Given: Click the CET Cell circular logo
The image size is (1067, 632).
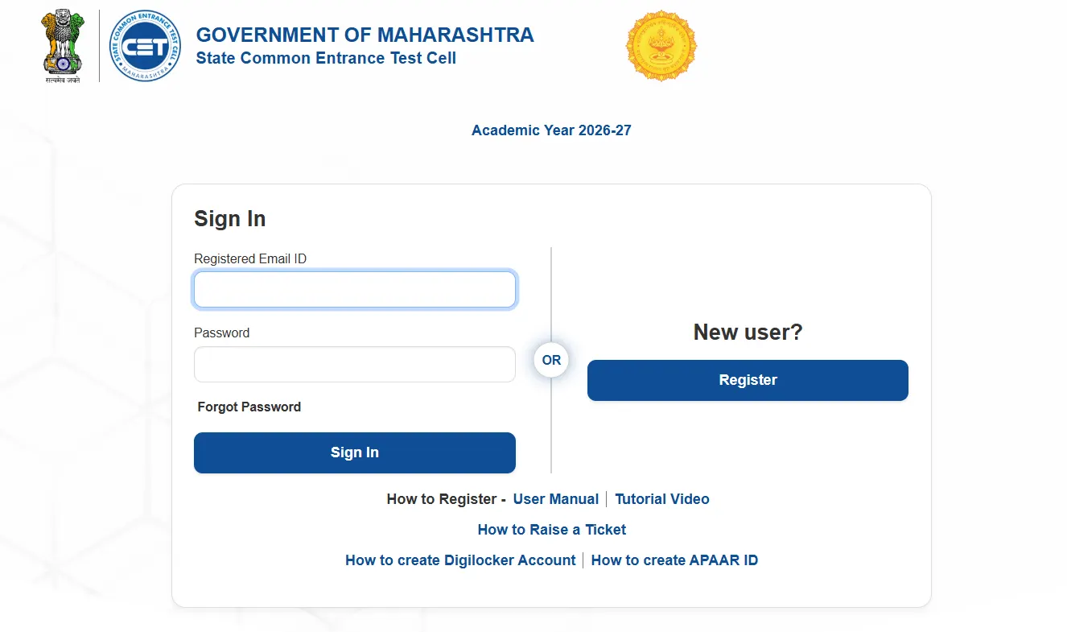Looking at the screenshot, I should 145,44.
